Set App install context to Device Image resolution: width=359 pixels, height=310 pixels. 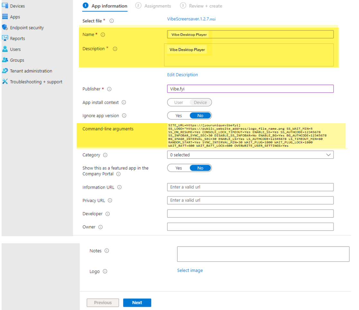click(200, 102)
